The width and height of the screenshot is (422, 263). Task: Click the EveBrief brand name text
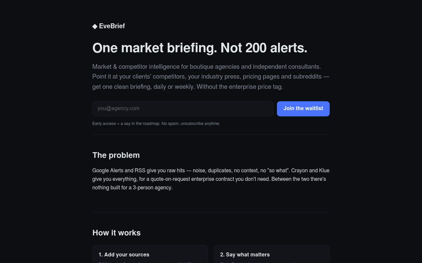point(112,26)
